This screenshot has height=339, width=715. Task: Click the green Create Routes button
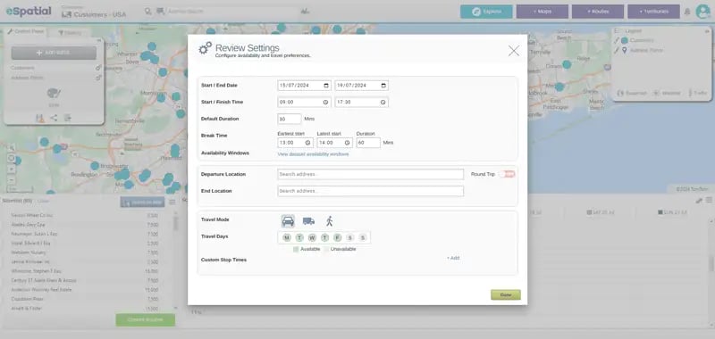click(x=145, y=320)
